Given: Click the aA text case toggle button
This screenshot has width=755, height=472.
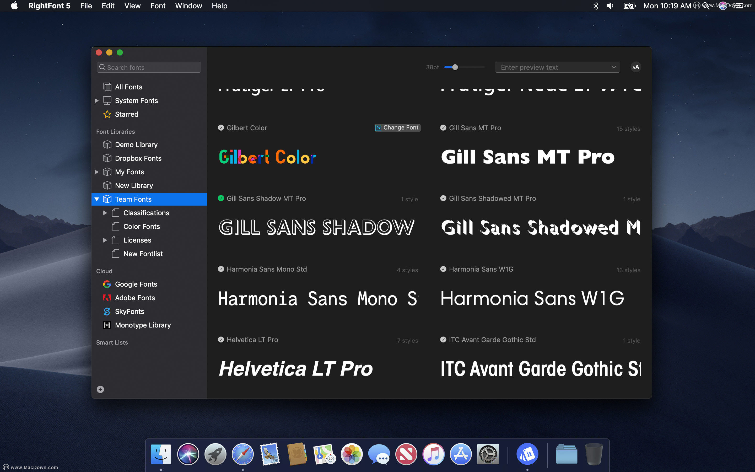Looking at the screenshot, I should click(x=635, y=67).
